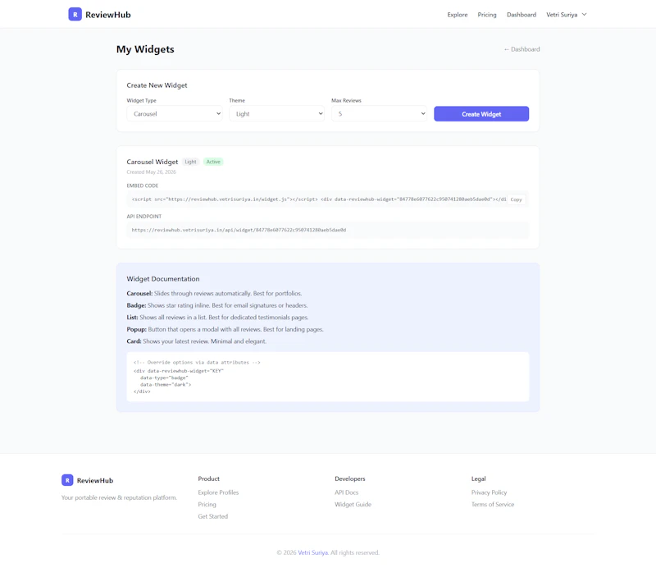Click the Light theme badge
Image resolution: width=656 pixels, height=577 pixels.
point(190,162)
